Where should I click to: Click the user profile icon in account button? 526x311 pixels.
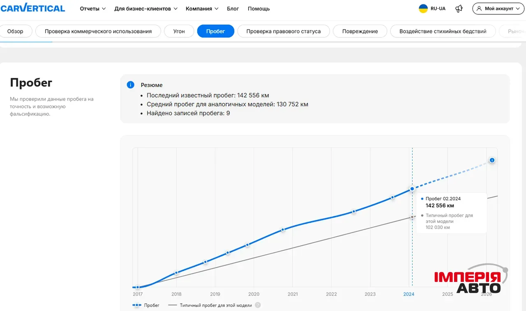pos(479,9)
